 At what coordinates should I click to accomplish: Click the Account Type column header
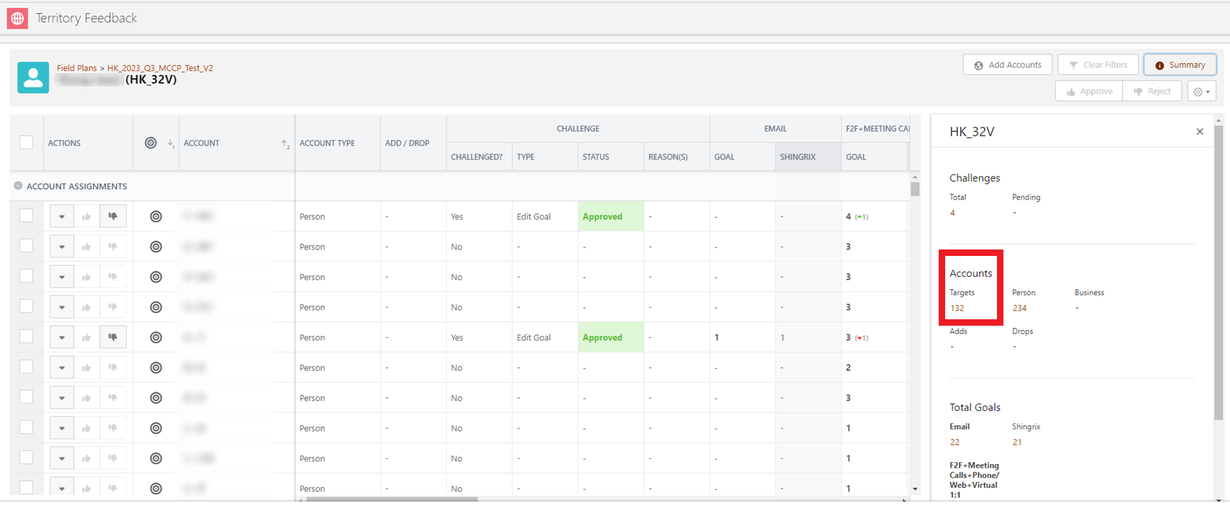327,143
